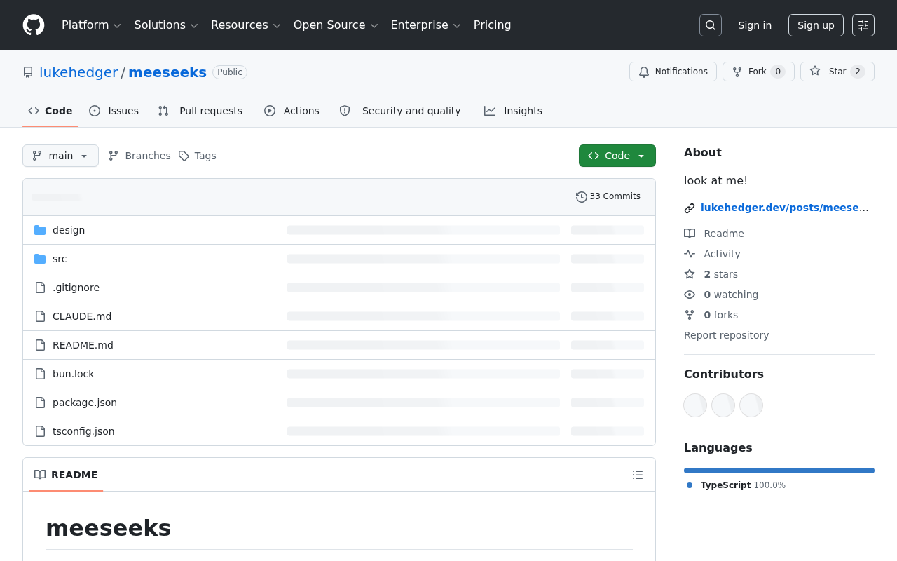Open the meeseeks repository name link

pos(167,72)
